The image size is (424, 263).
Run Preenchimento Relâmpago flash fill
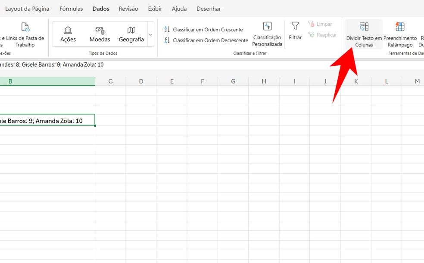tap(399, 34)
